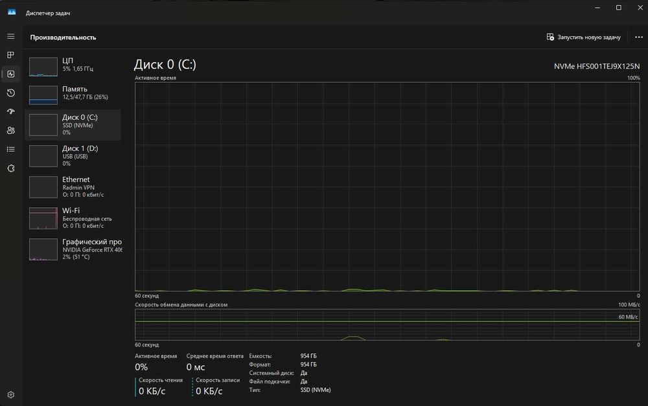
Task: Select the ЦП performance item
Action: tap(73, 66)
